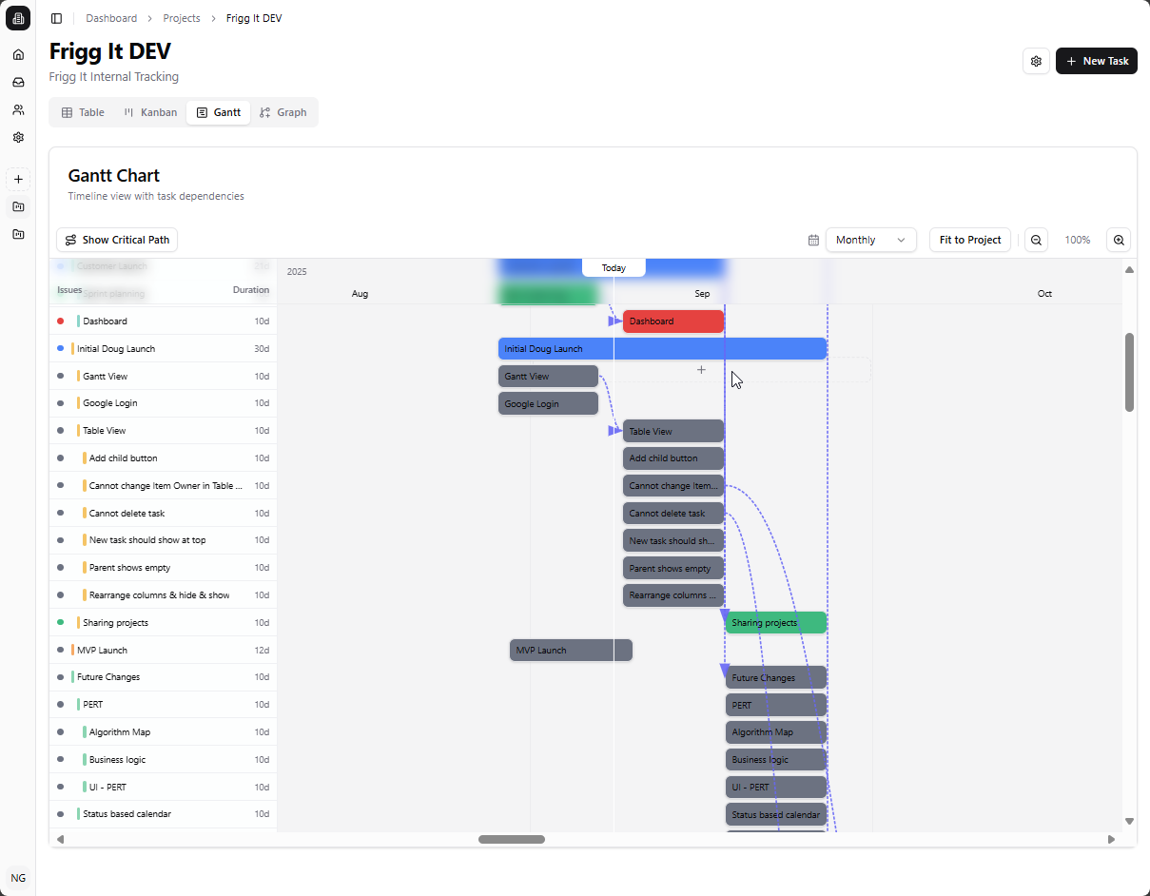The image size is (1150, 896).
Task: Open the Team members sidebar icon
Action: pos(18,109)
